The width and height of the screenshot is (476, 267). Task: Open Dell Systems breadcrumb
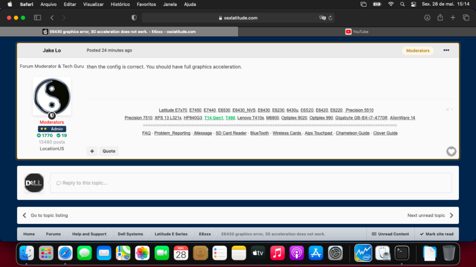pos(130,234)
